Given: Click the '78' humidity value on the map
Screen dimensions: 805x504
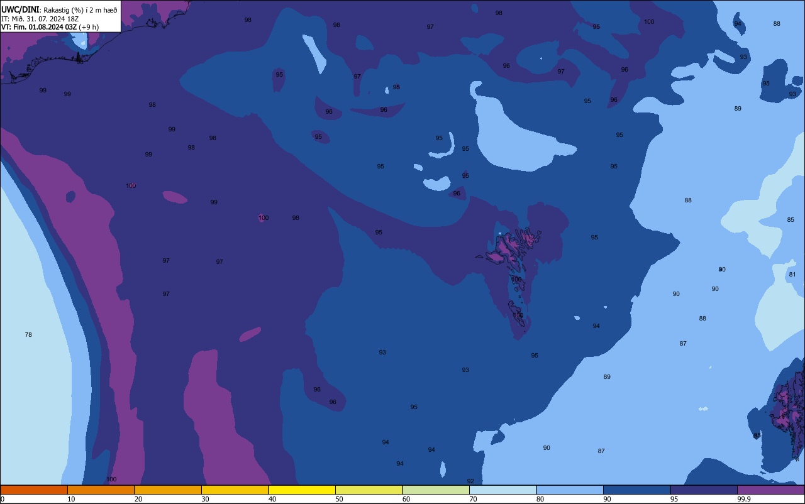Looking at the screenshot, I should [x=28, y=335].
